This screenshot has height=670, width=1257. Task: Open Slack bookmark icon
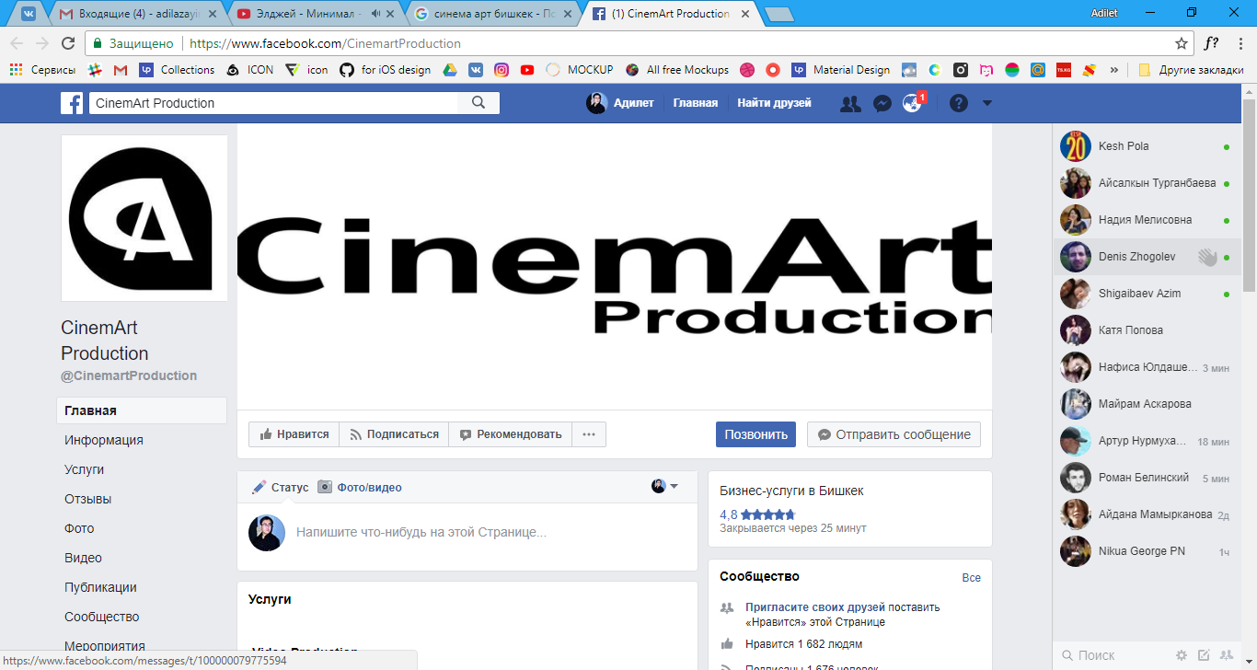point(95,70)
